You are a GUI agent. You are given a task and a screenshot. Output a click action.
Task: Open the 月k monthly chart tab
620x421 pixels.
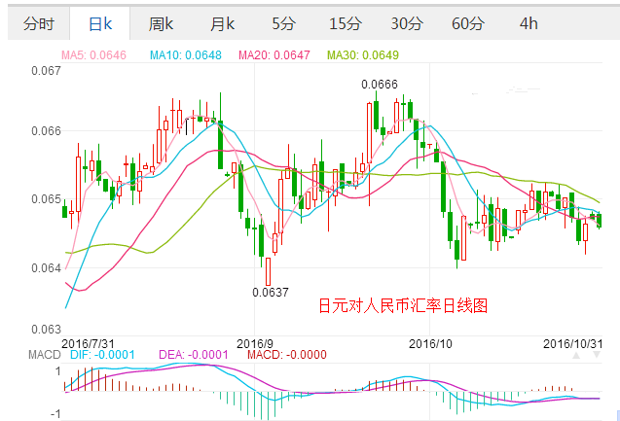pyautogui.click(x=222, y=23)
